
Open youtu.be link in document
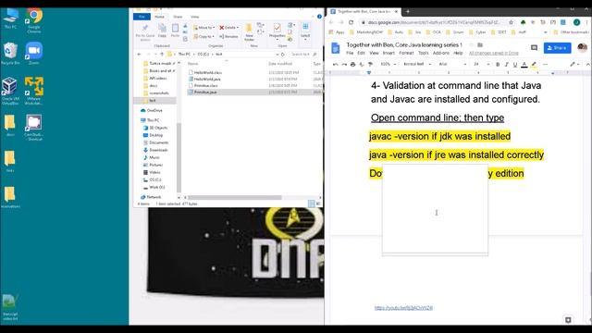pyautogui.click(x=403, y=308)
